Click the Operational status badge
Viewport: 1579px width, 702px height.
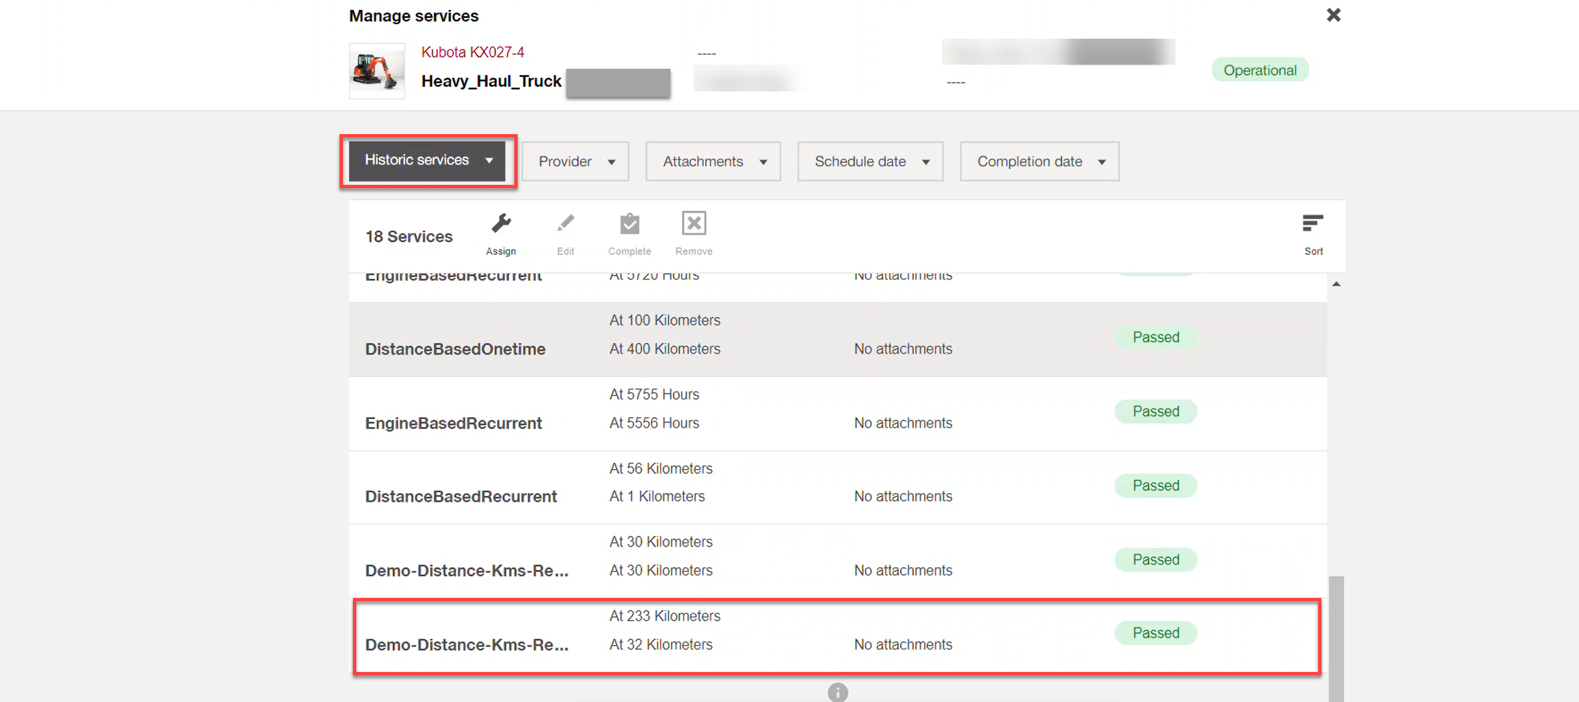tap(1259, 70)
